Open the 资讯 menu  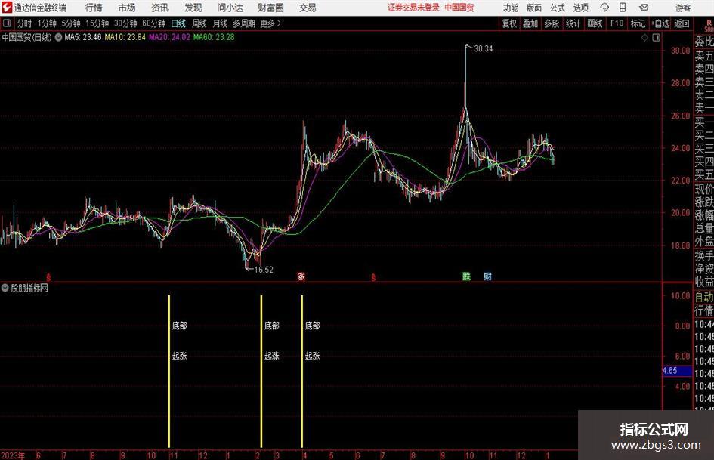[x=160, y=8]
